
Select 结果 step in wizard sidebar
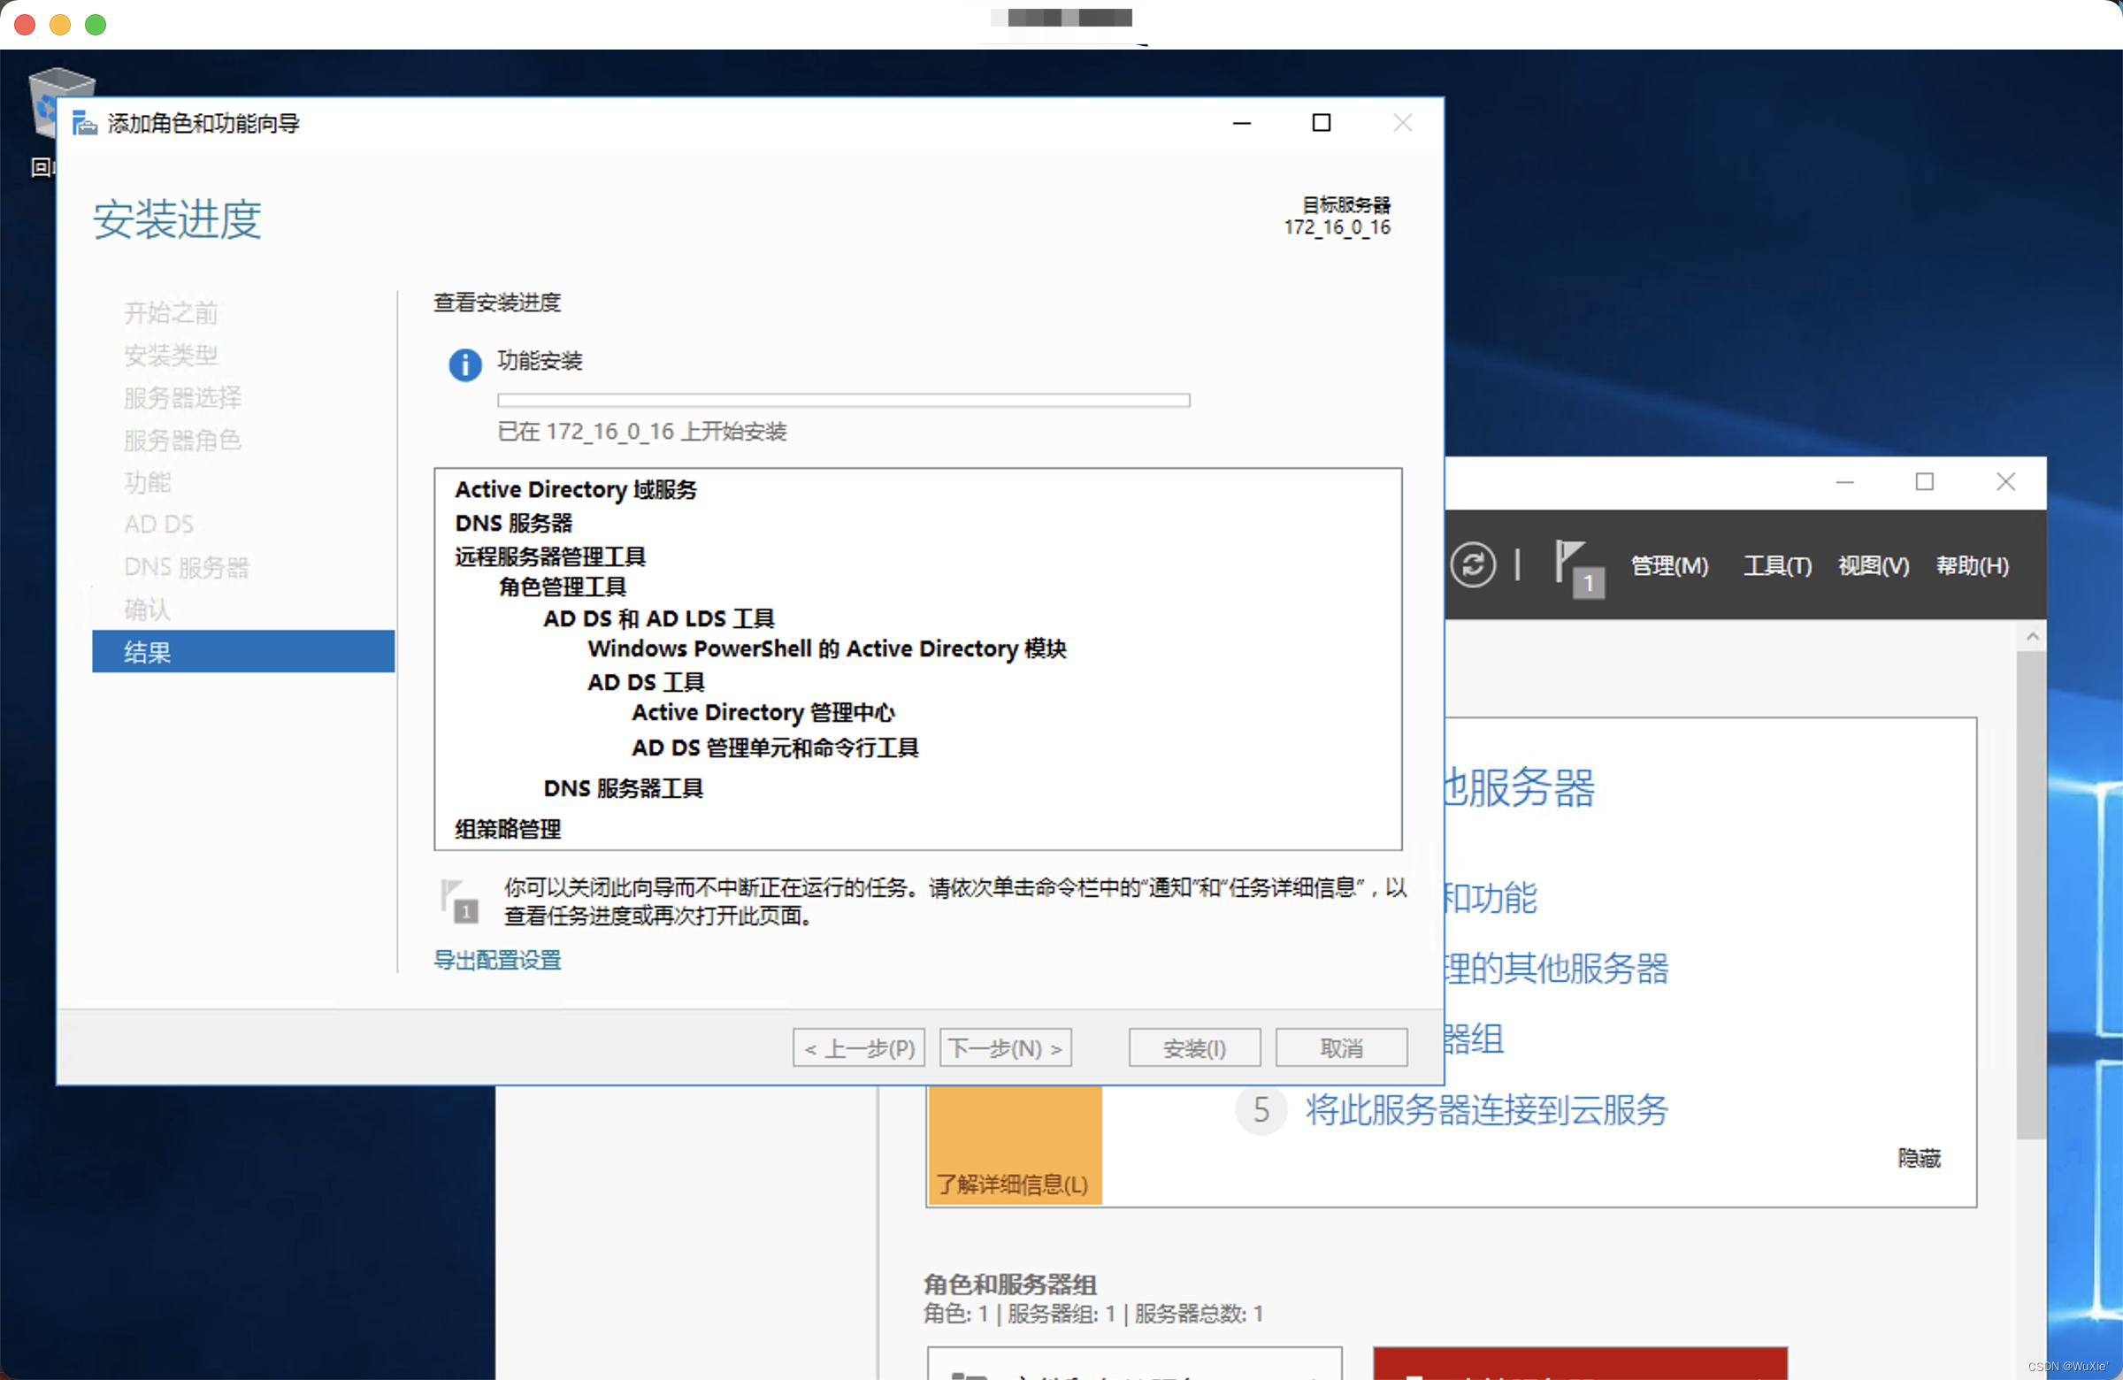242,651
